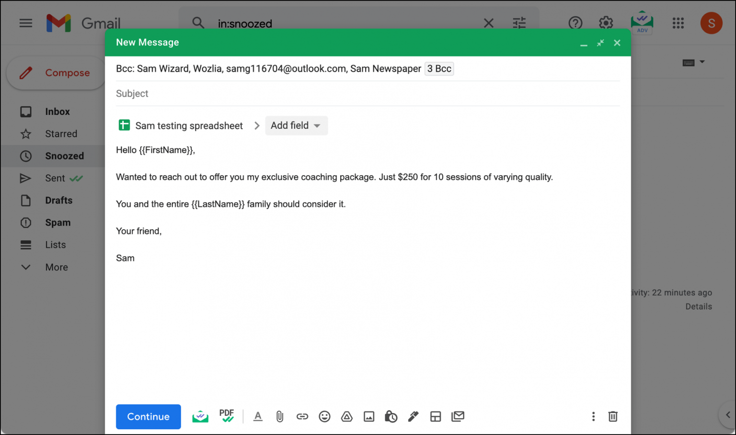The width and height of the screenshot is (736, 435).
Task: Open the Mailmeteor envelope icon in toolbar
Action: (x=200, y=416)
